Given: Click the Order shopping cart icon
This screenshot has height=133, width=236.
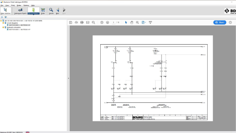Looking at the screenshot, I should tap(43, 11).
